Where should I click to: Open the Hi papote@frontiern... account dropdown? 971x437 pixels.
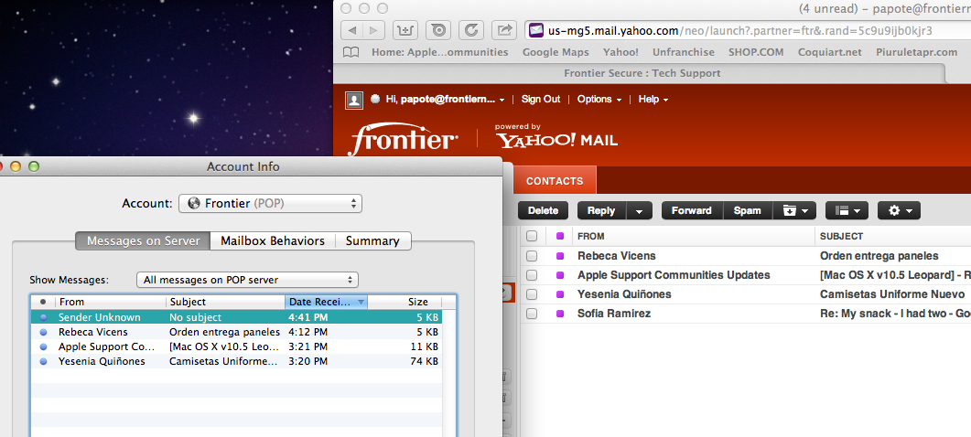(445, 99)
